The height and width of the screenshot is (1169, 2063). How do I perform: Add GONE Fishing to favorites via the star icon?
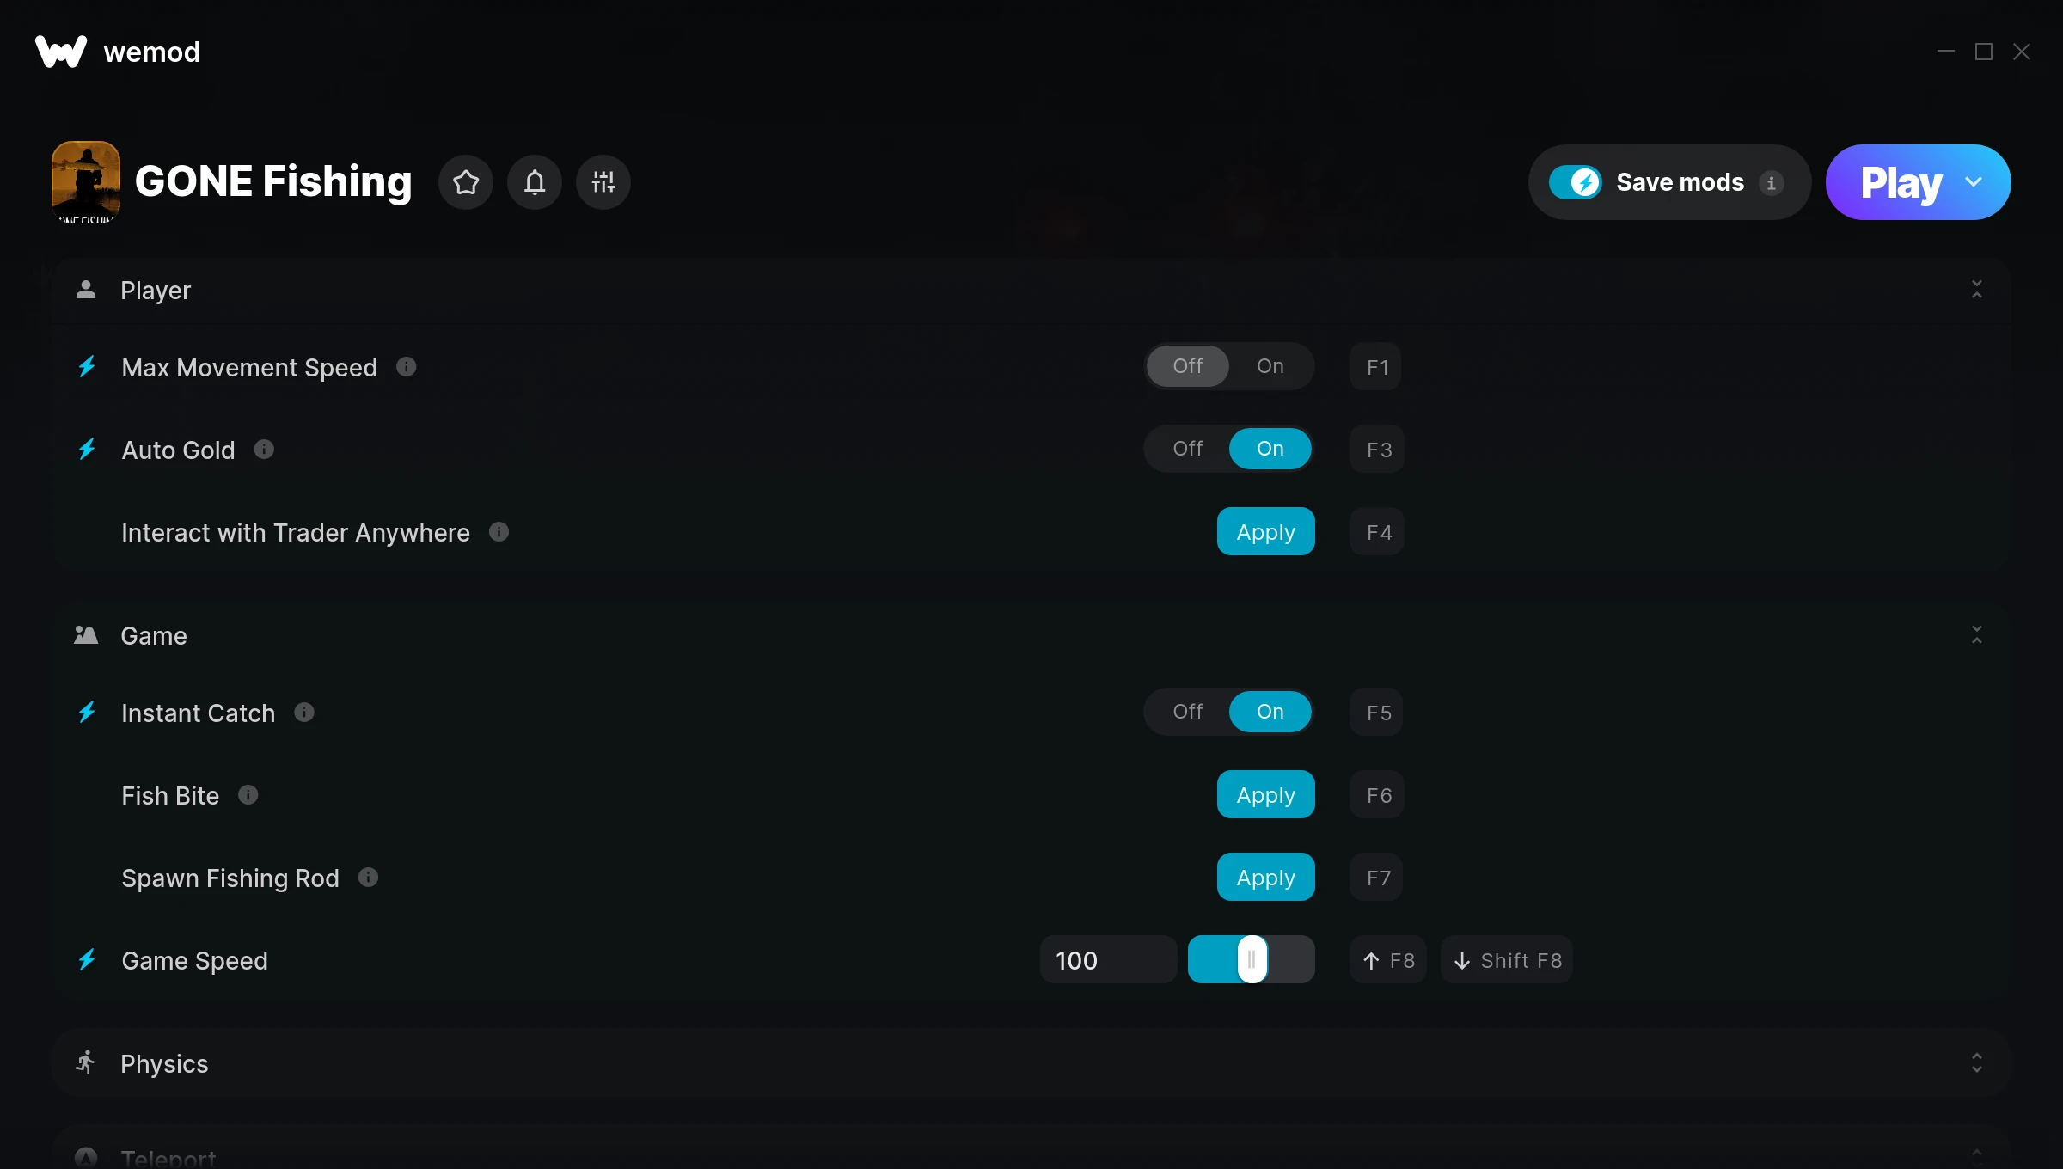point(466,182)
